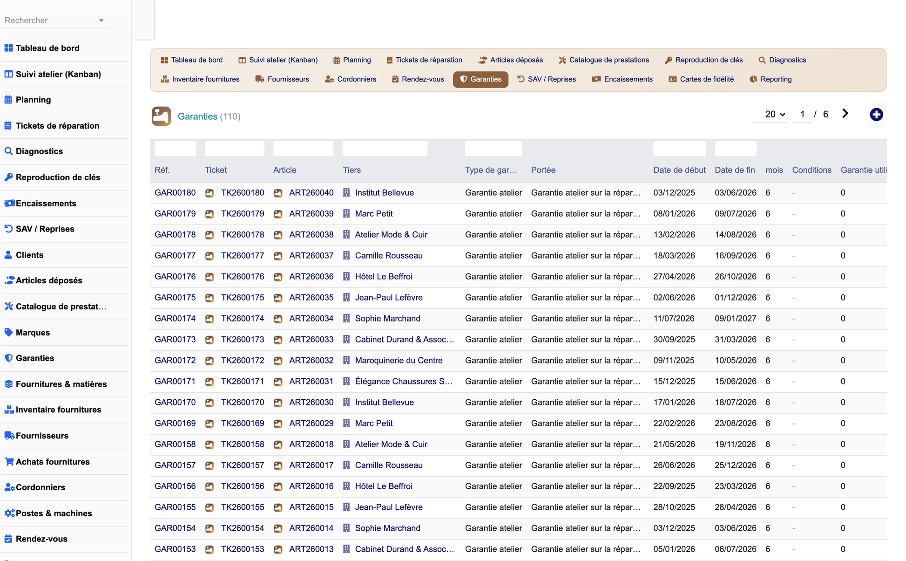The height and width of the screenshot is (561, 906).
Task: Open SAV / Reprises top tab
Action: 547,79
